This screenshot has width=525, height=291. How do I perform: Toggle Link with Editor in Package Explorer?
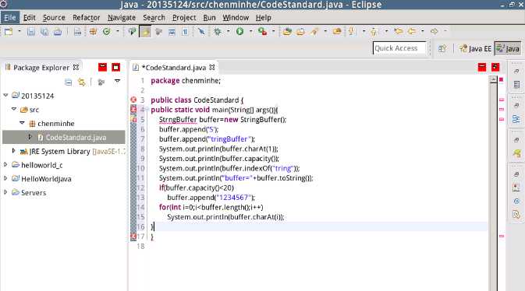pyautogui.click(x=82, y=82)
